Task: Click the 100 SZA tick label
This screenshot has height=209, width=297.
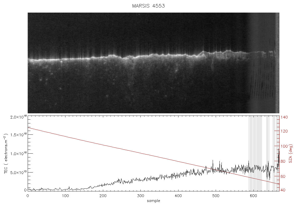Action: 284,146
